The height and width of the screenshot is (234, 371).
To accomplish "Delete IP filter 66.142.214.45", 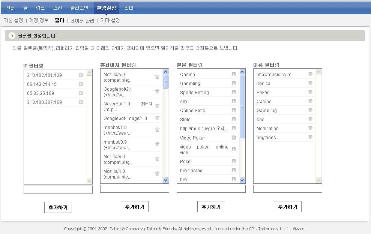I will click(x=81, y=84).
